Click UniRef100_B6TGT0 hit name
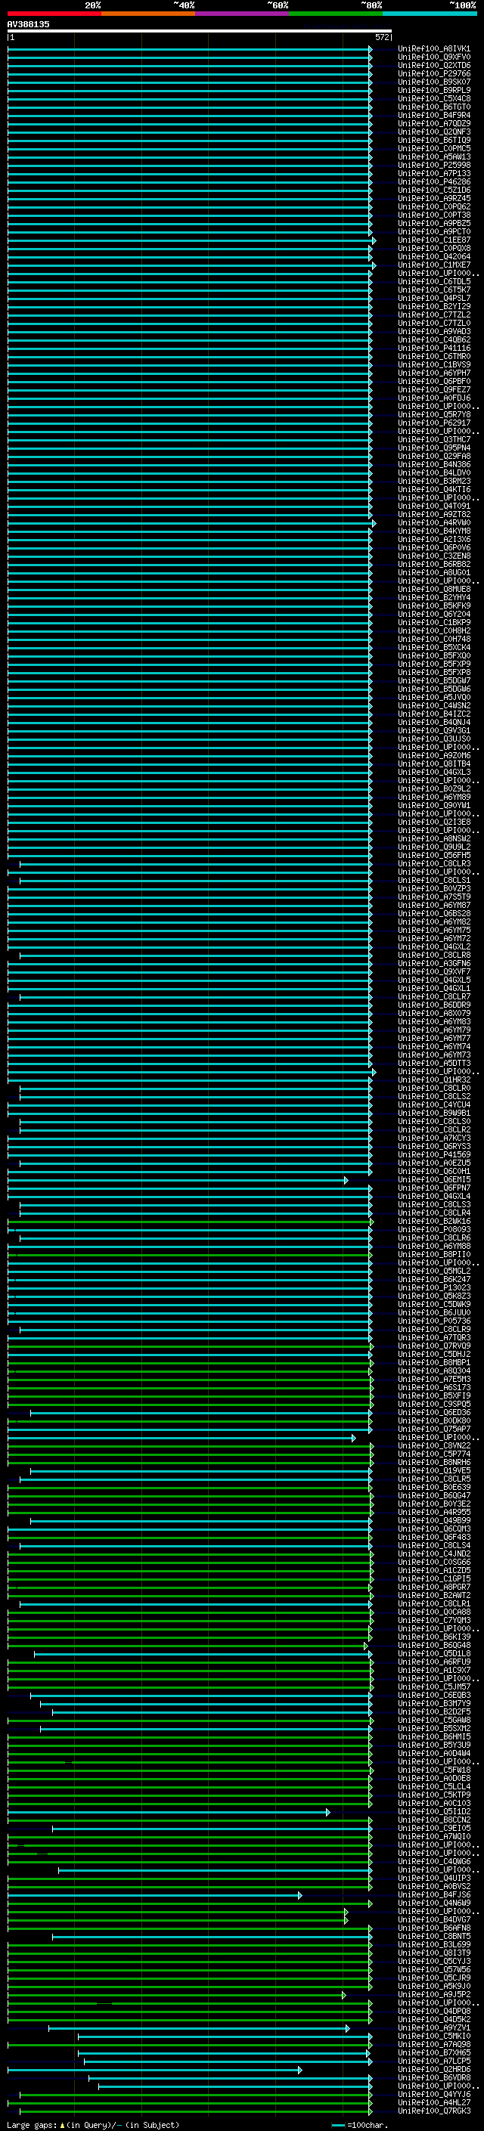Screen dimensions: 484x2131 434,107
